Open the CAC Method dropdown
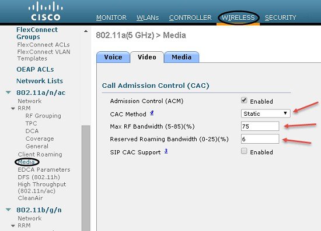The image size is (321, 231). click(x=266, y=113)
